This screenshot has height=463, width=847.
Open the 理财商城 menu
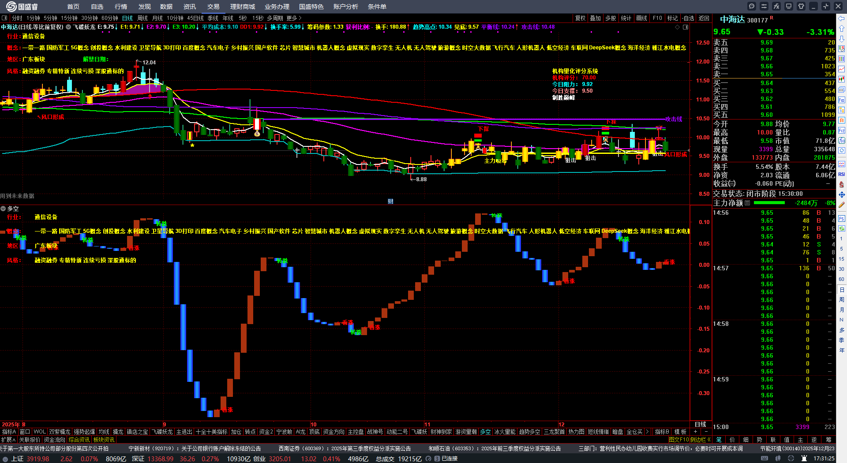(x=243, y=7)
